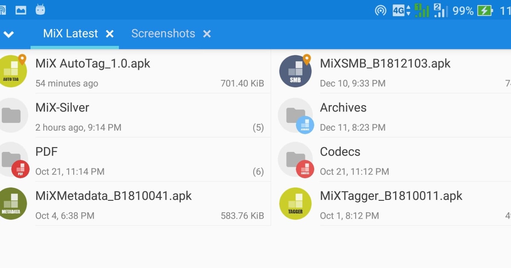Screen dimensions: 511x268
Task: Tap the Archives folder icon with blue badge
Action: 295,115
